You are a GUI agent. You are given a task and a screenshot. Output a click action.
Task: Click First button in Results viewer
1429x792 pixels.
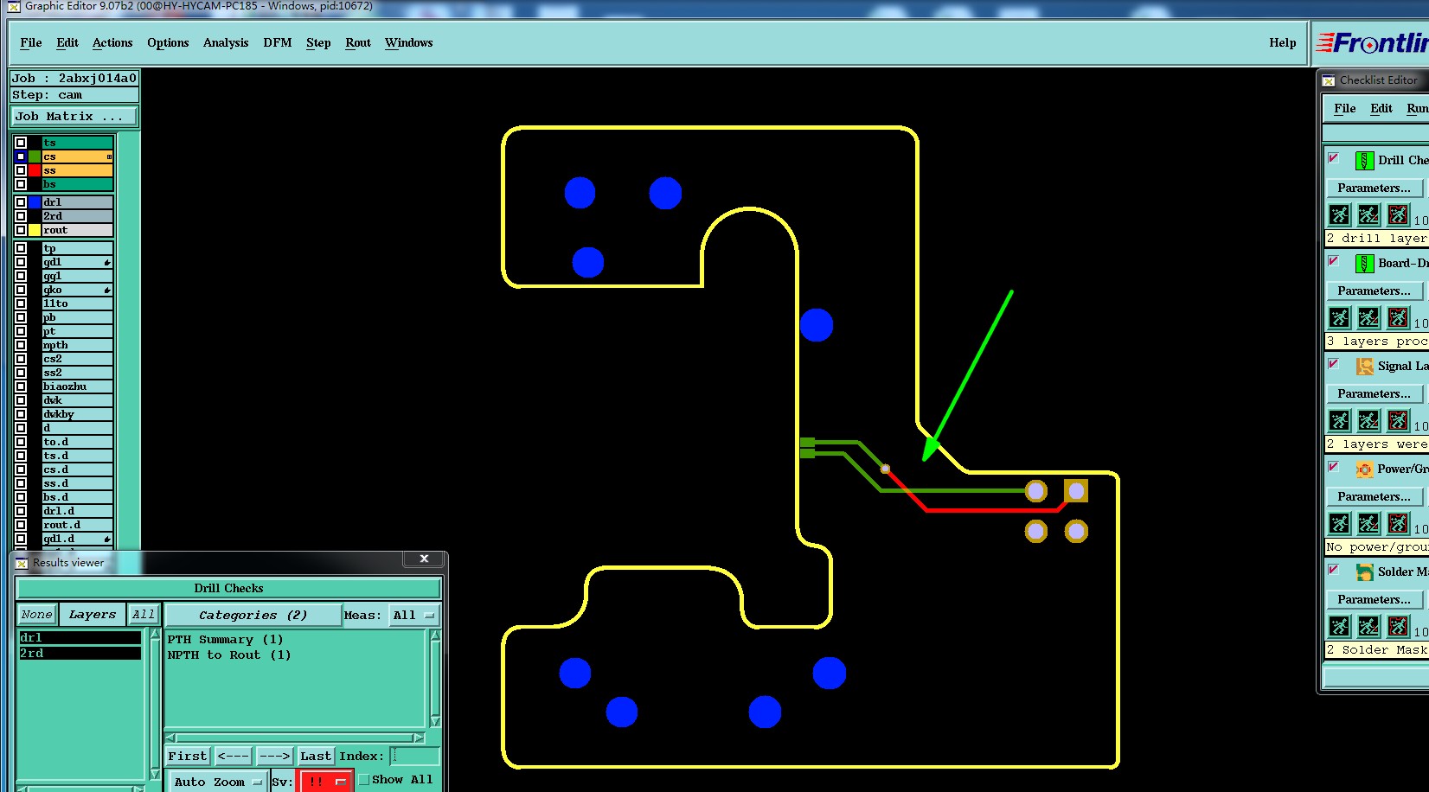click(188, 756)
